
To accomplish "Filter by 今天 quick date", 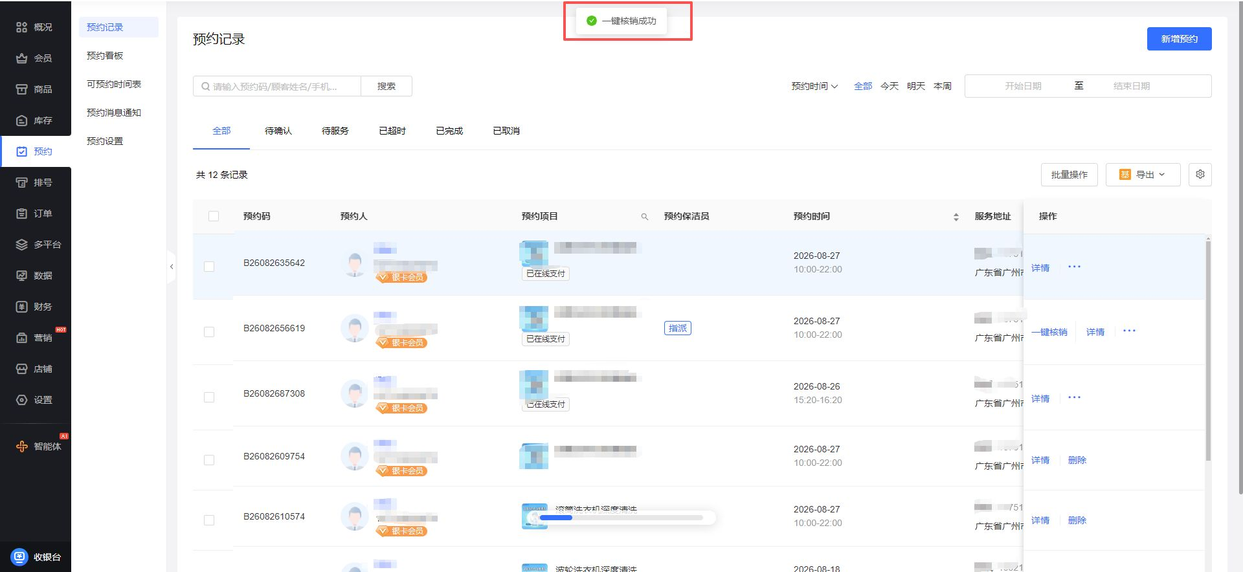I will (890, 86).
